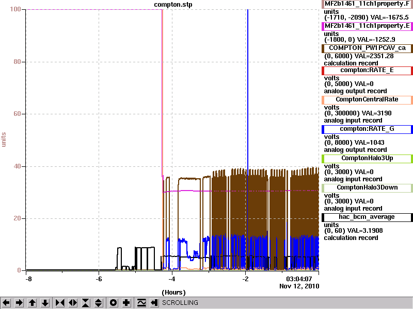Click the pan down arrow button
The height and width of the screenshot is (309, 413).
click(45, 303)
